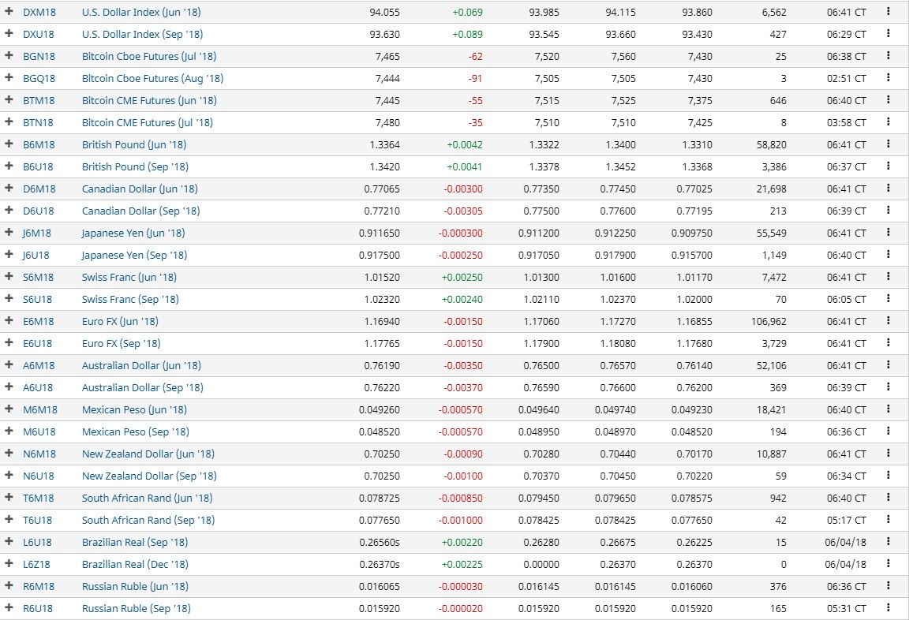This screenshot has width=913, height=620.
Task: Open New Zealand Dollar (Jun '18) link
Action: [x=148, y=454]
